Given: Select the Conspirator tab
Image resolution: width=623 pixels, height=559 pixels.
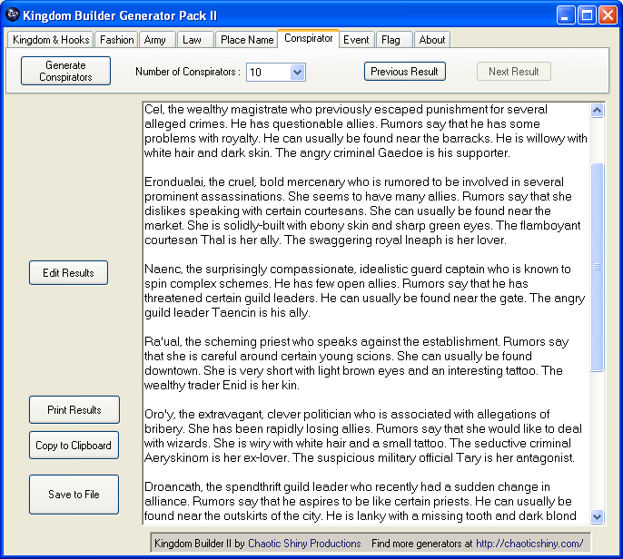Looking at the screenshot, I should [309, 38].
